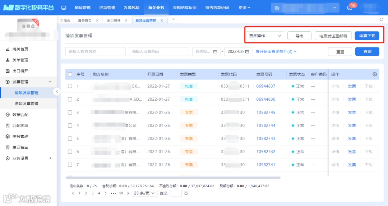The image size is (388, 206).
Task: Close the 销项发票管理 tab
Action: (162, 20)
